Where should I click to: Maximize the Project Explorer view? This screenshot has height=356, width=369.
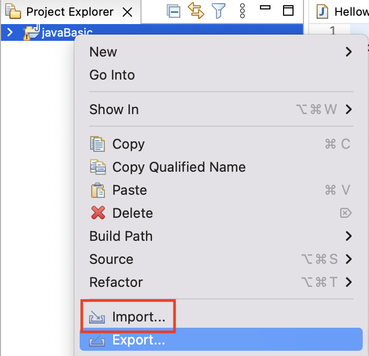click(x=288, y=10)
